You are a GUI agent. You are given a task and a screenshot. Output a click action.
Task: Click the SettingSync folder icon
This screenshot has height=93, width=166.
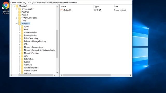[x=22, y=59]
